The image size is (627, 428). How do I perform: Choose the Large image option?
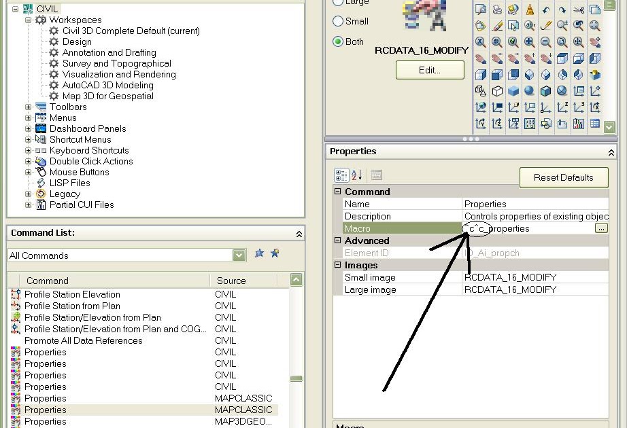click(338, 3)
